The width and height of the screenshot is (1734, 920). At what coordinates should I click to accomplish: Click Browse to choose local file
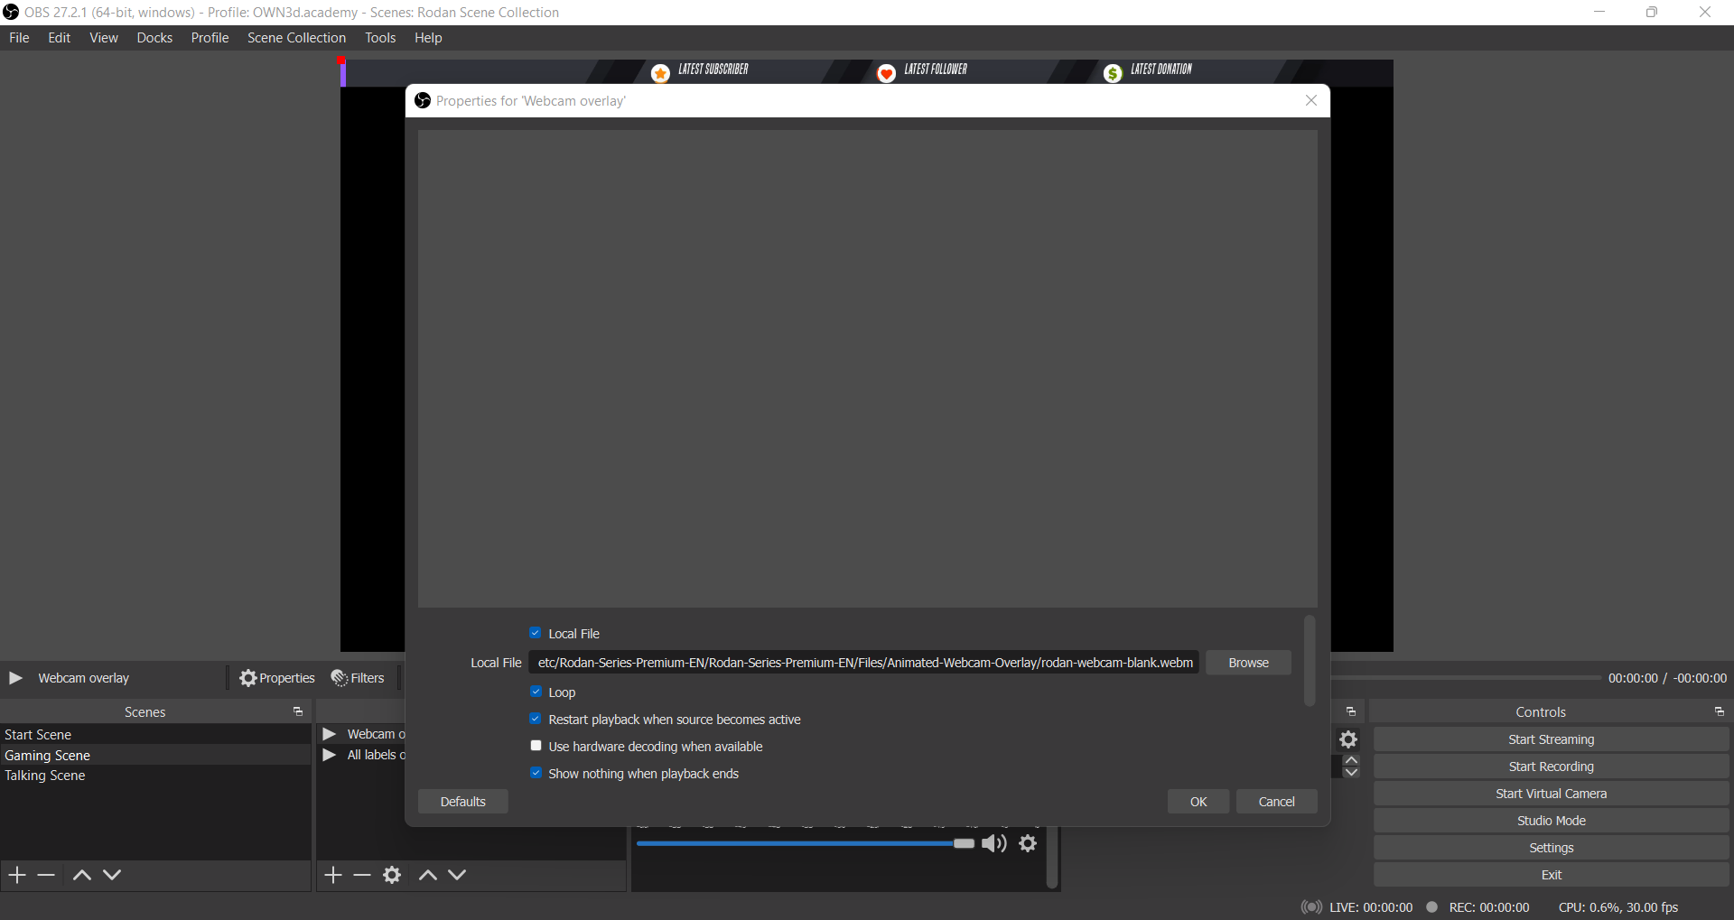[x=1248, y=663]
